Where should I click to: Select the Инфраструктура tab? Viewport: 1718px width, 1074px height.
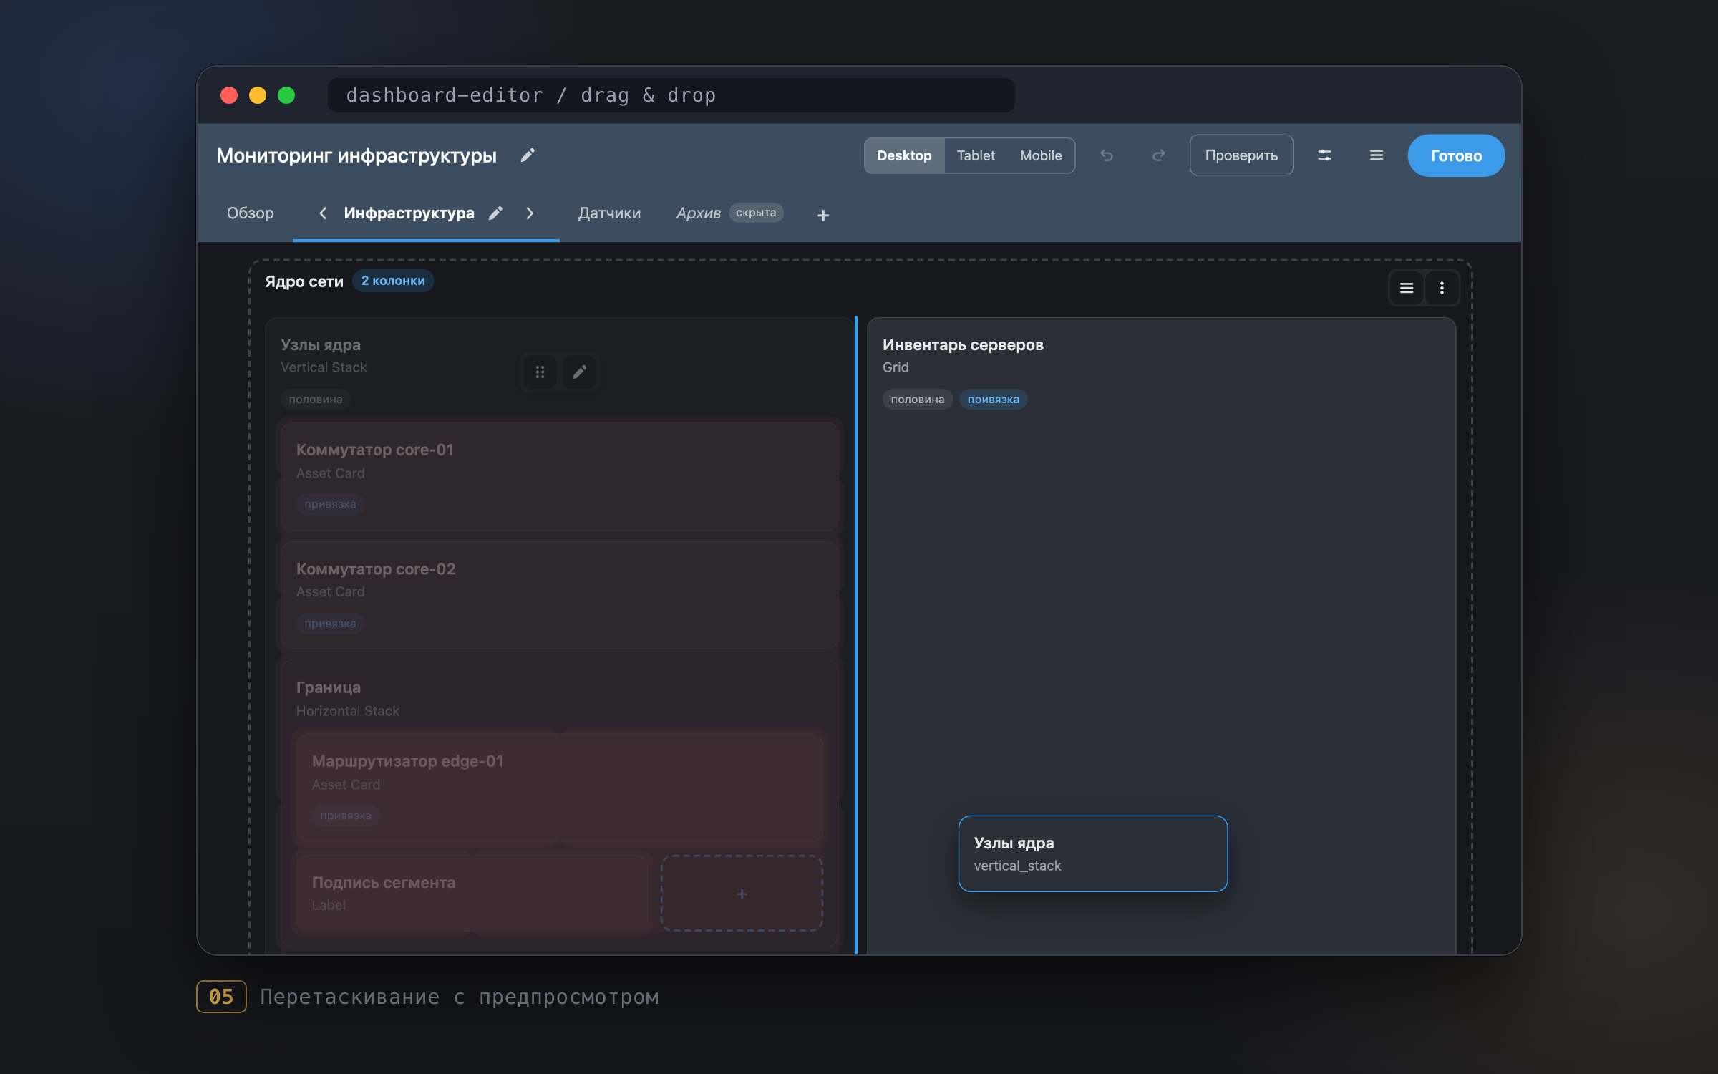click(409, 213)
